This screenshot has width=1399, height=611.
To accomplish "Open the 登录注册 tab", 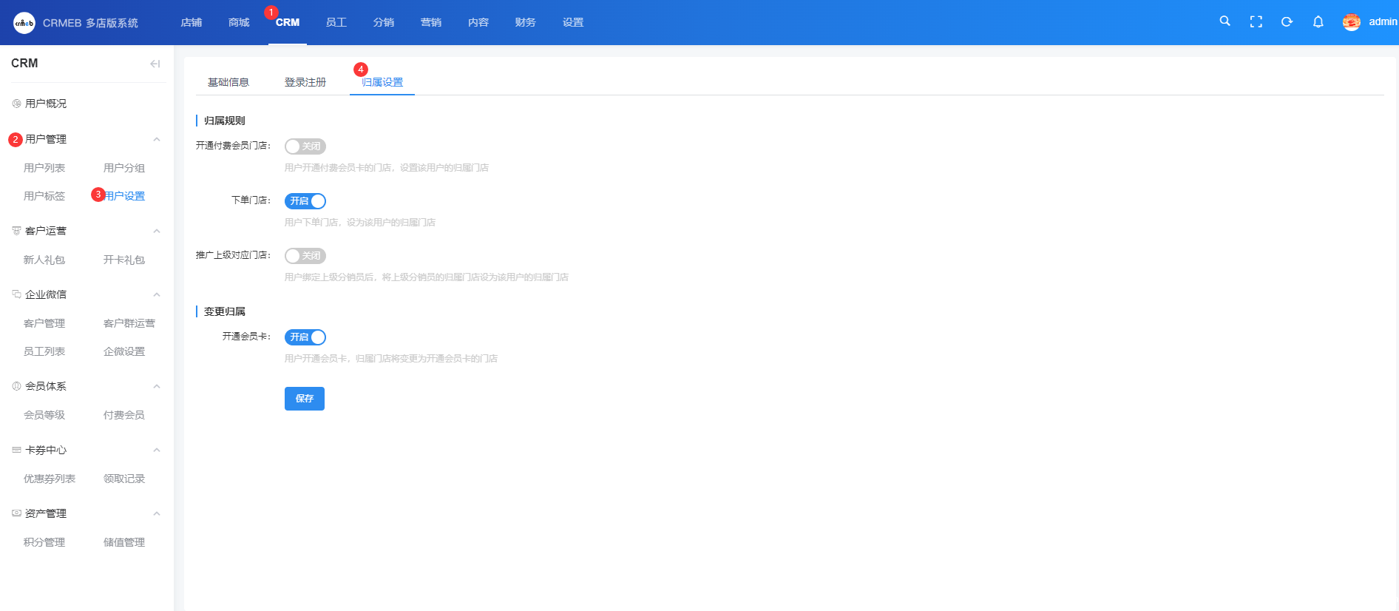I will point(305,82).
